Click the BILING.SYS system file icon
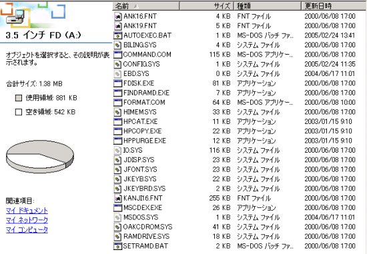367x254 pixels. click(x=117, y=45)
